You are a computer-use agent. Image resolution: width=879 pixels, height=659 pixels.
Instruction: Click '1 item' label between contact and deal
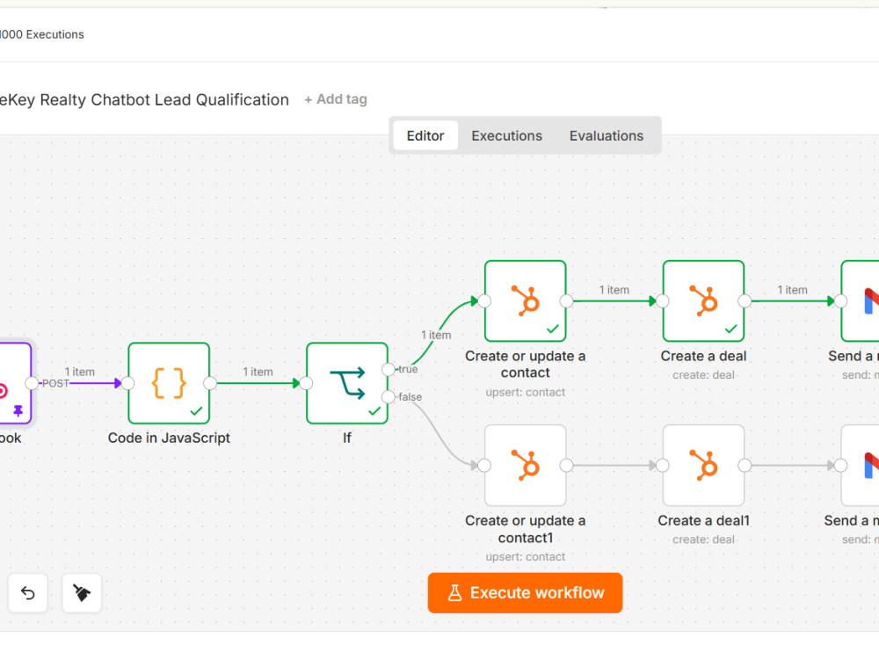[x=614, y=290]
